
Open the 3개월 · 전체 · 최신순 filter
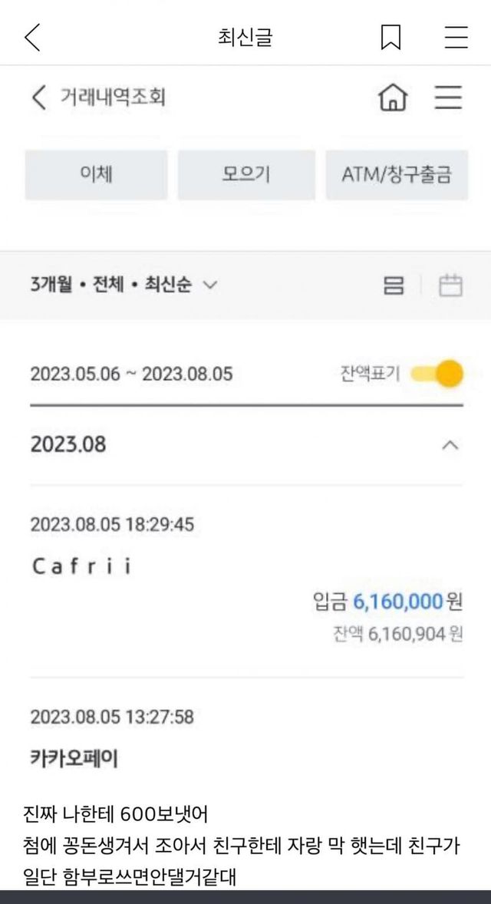(x=123, y=285)
